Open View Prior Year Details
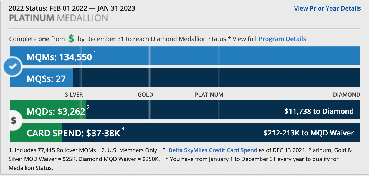This screenshot has width=369, height=176. 327,8
